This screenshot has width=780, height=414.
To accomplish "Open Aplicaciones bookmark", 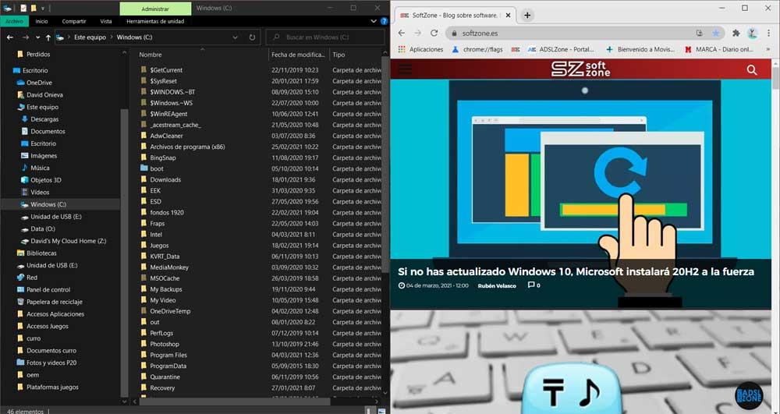I will point(421,50).
